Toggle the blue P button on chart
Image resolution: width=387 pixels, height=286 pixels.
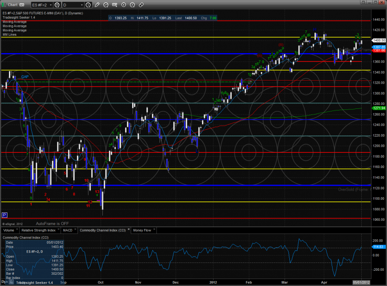click(4, 215)
